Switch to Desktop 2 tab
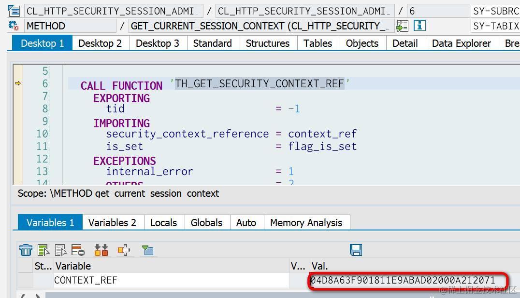520x298 pixels. coord(100,43)
